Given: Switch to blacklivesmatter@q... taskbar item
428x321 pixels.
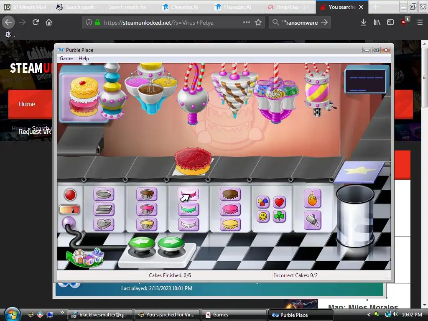Looking at the screenshot, I should pyautogui.click(x=100, y=315).
